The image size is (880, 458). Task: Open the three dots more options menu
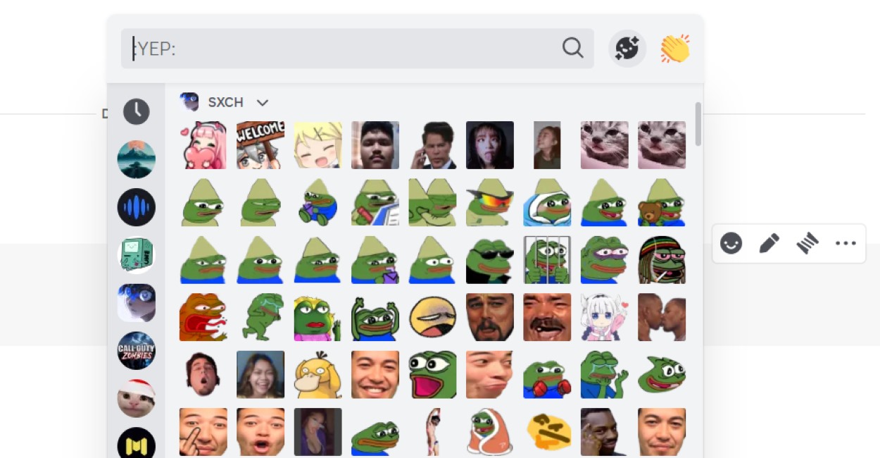[x=846, y=244]
